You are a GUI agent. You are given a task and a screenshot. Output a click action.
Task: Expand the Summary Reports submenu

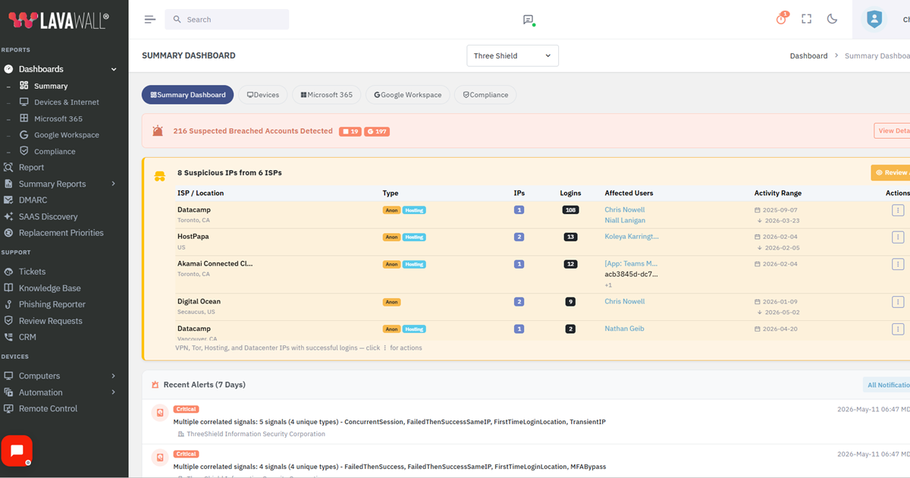114,184
